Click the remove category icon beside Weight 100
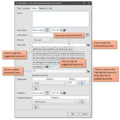Screen dimensions: 120x120 [x=82, y=83]
